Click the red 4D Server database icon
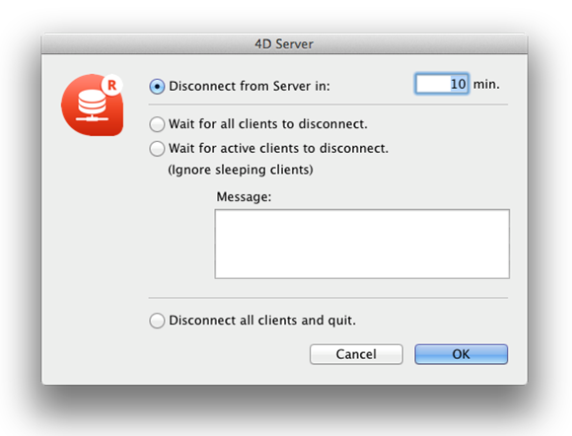 pyautogui.click(x=92, y=106)
